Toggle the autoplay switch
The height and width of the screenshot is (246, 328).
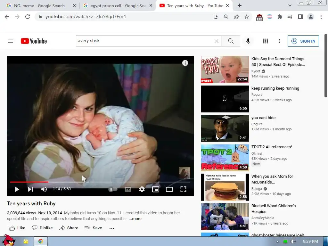pos(113,189)
